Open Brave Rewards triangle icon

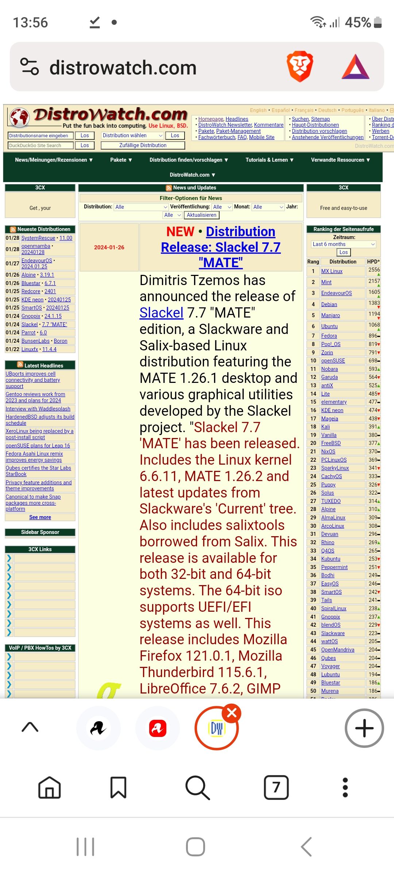point(356,67)
